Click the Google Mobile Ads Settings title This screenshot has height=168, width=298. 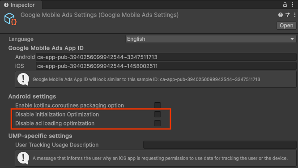[100, 15]
